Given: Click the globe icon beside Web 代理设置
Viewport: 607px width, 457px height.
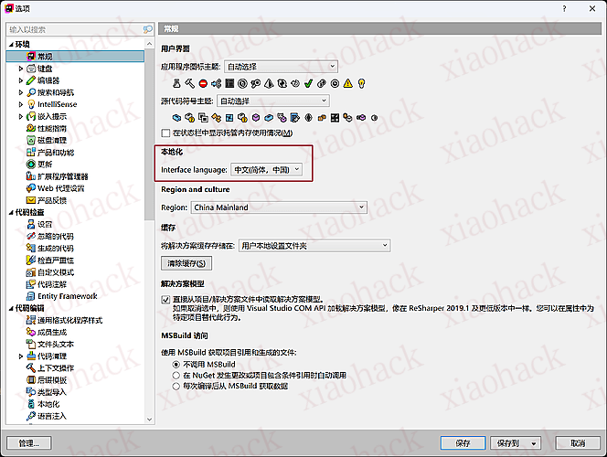Looking at the screenshot, I should point(31,188).
